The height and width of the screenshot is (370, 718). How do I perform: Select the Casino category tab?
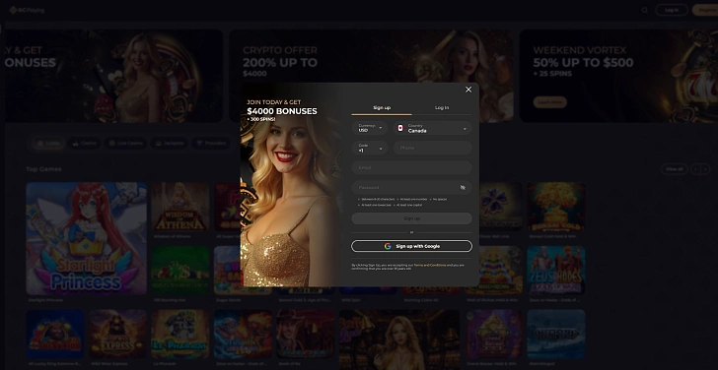[x=85, y=143]
